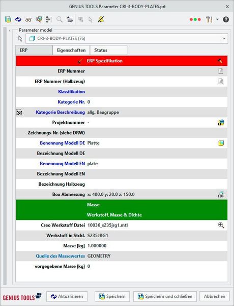
Task: Click the glasses icon in toolbar
Action: (x=28, y=20)
